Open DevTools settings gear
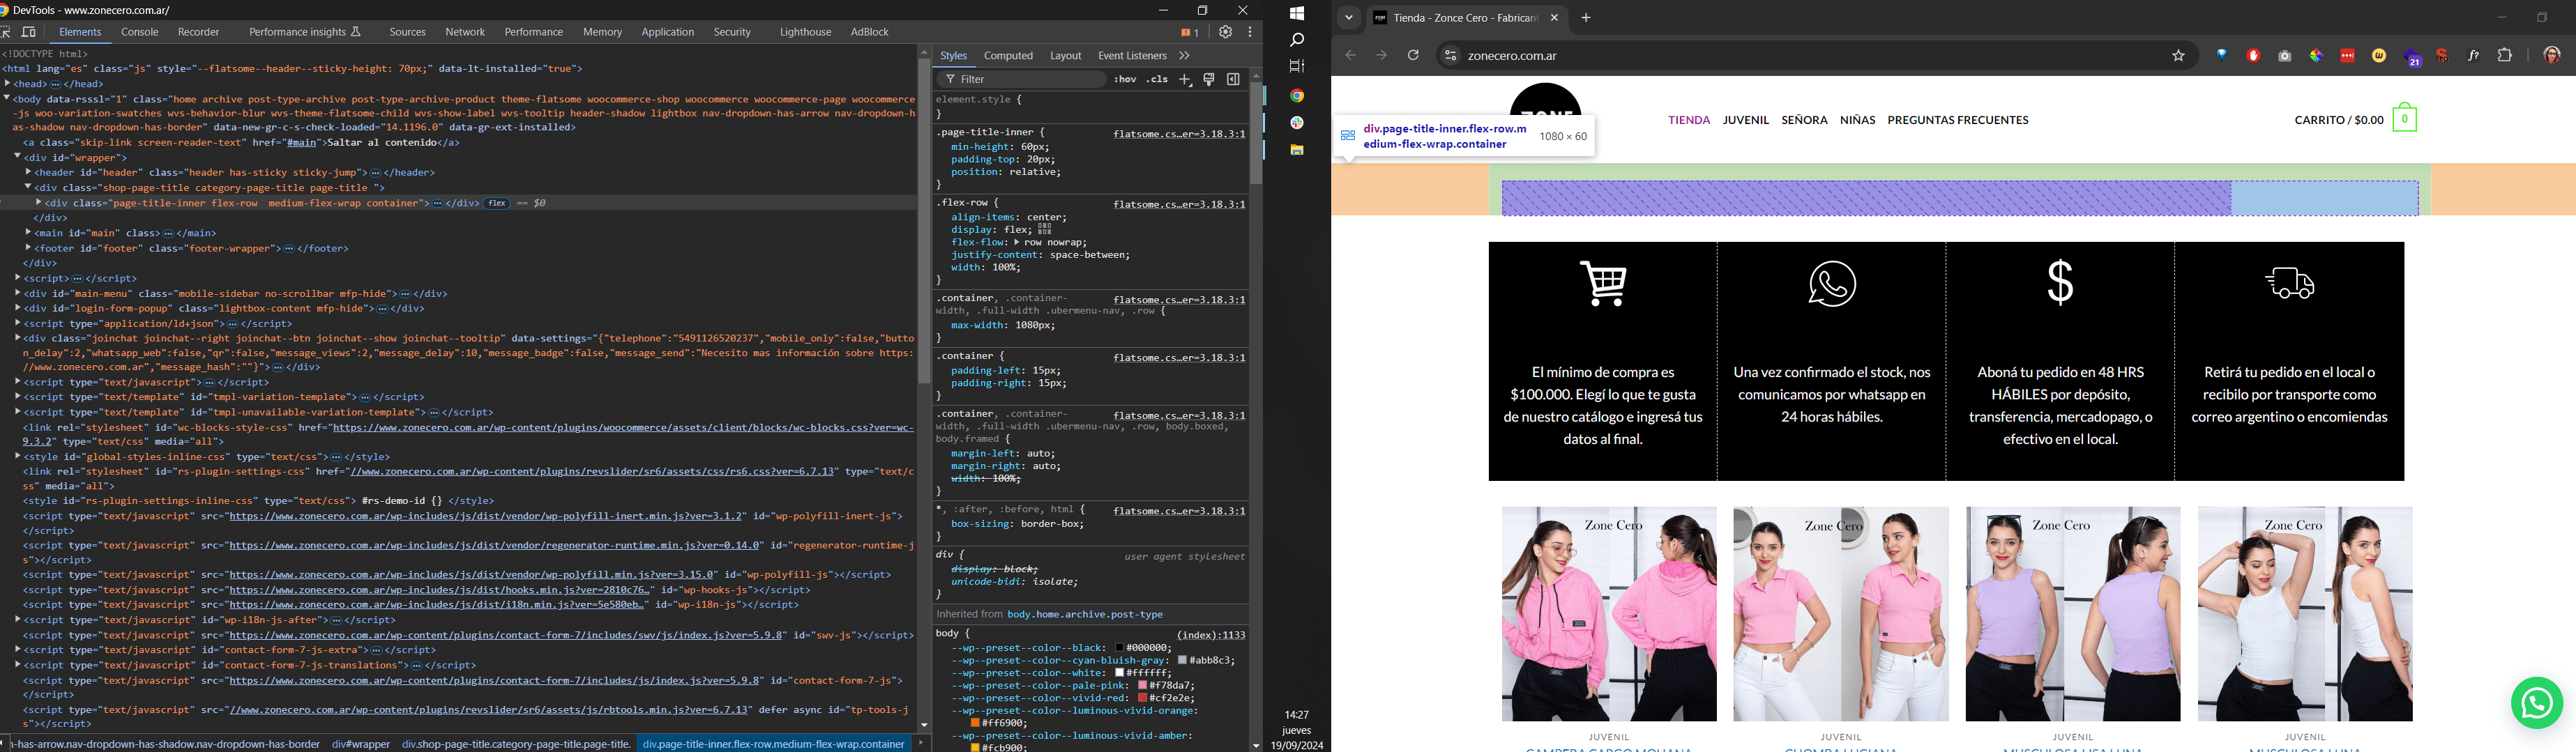This screenshot has width=2576, height=752. (x=1225, y=32)
